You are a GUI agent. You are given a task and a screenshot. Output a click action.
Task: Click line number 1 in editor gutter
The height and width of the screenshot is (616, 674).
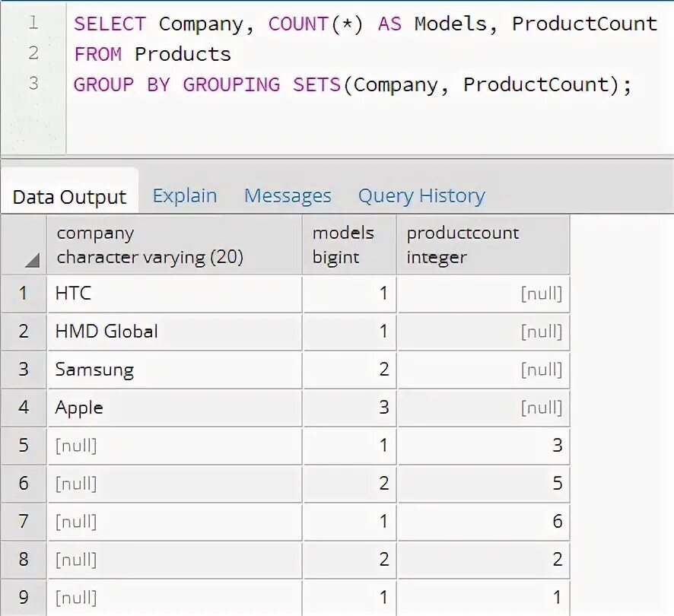pos(33,23)
